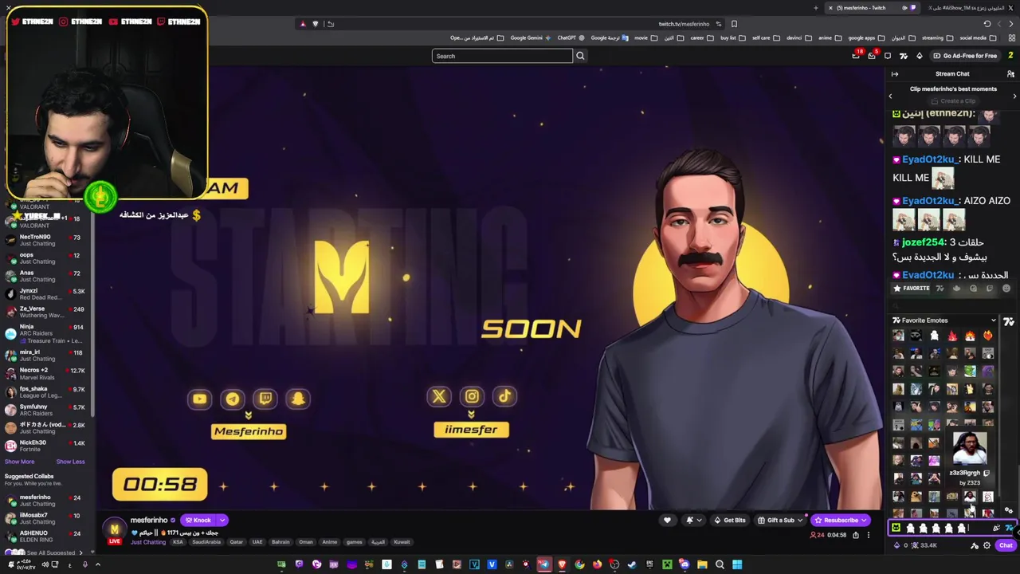
Task: Toggle the notification bell for channel
Action: click(x=690, y=521)
